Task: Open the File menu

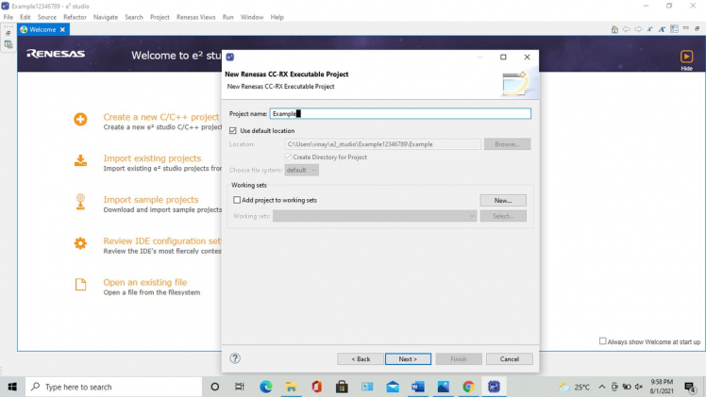Action: click(8, 17)
